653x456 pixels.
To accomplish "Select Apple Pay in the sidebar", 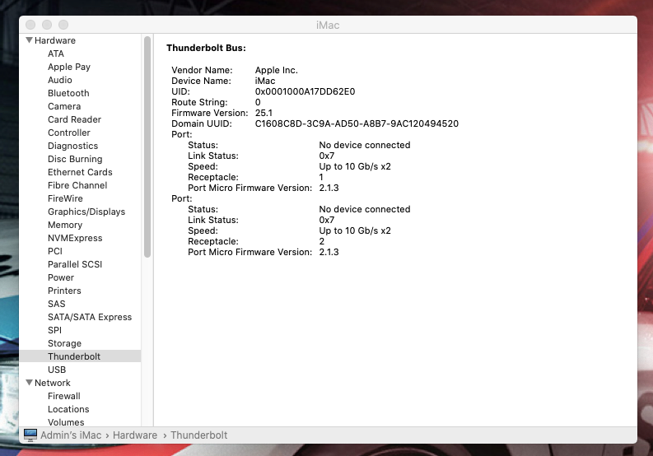I will tap(69, 67).
